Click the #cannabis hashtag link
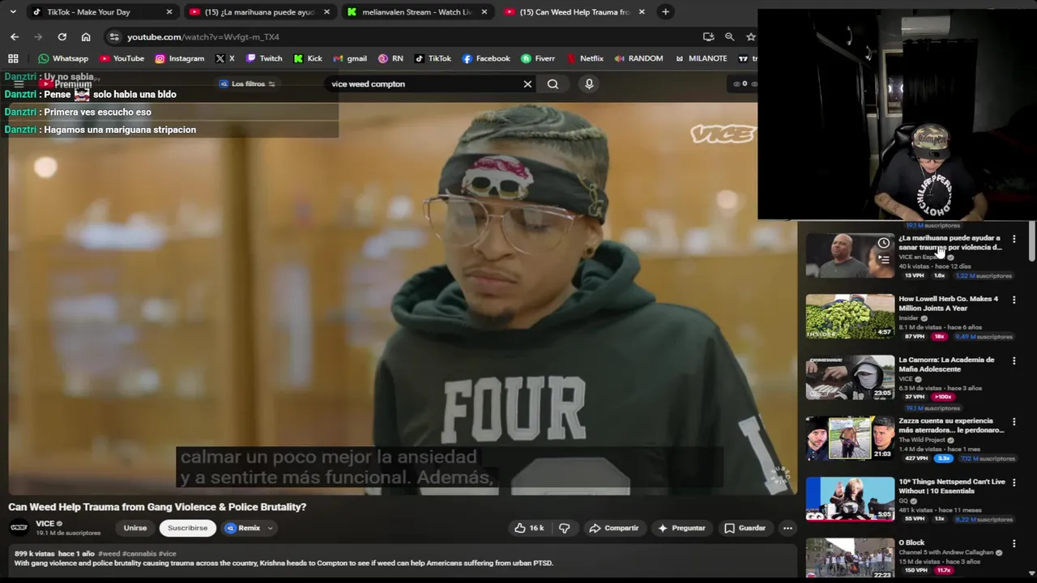 [x=139, y=554]
